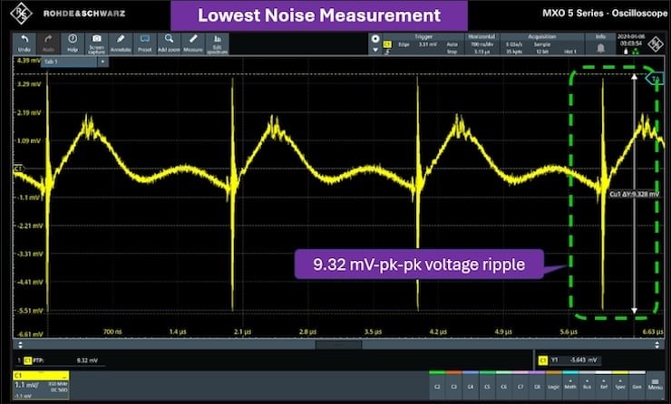This screenshot has height=404, width=671.
Task: Click the Undo icon in the toolbar
Action: point(22,44)
